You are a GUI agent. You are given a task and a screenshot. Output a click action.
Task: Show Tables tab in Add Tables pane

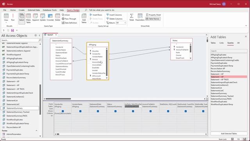(213, 43)
